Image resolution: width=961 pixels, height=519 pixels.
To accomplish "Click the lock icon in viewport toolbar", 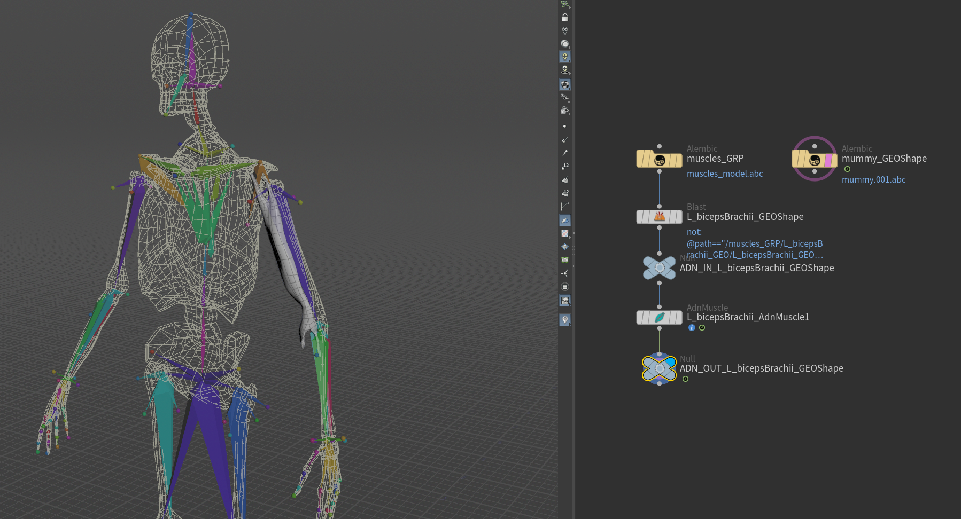I will (x=565, y=18).
